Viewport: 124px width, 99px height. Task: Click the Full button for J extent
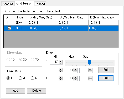(x=106, y=70)
